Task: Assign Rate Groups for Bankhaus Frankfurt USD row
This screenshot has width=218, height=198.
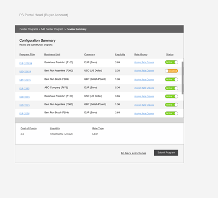Action: tap(144, 97)
